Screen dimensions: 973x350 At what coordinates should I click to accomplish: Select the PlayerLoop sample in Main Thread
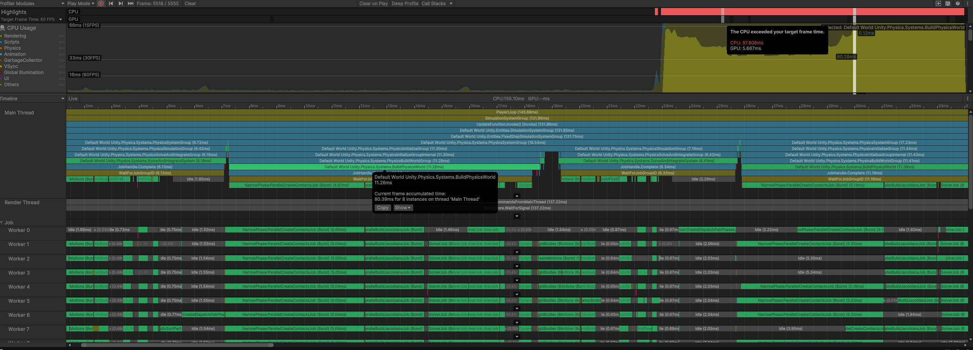[x=517, y=112]
